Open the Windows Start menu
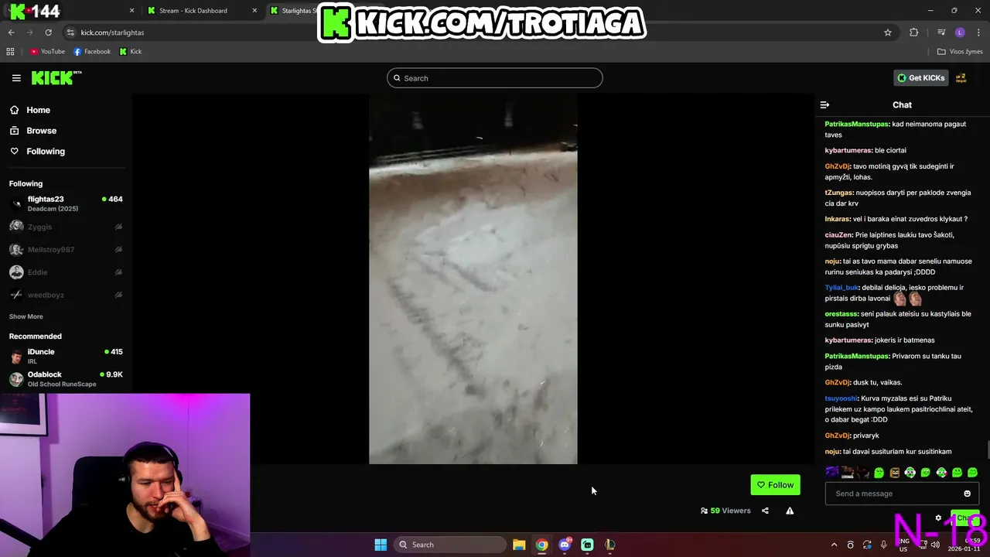The width and height of the screenshot is (990, 557). point(381,545)
